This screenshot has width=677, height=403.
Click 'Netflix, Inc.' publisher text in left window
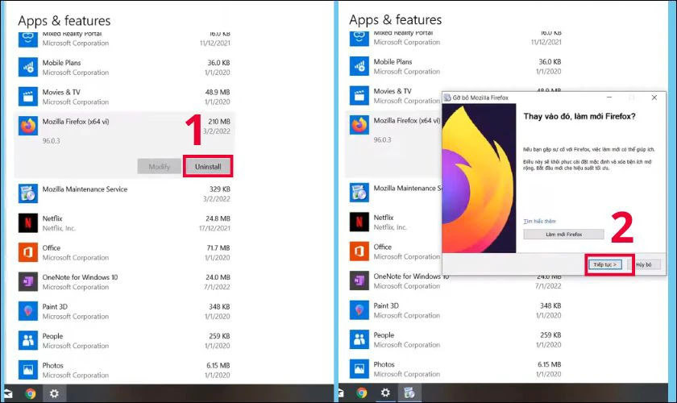[x=59, y=228]
